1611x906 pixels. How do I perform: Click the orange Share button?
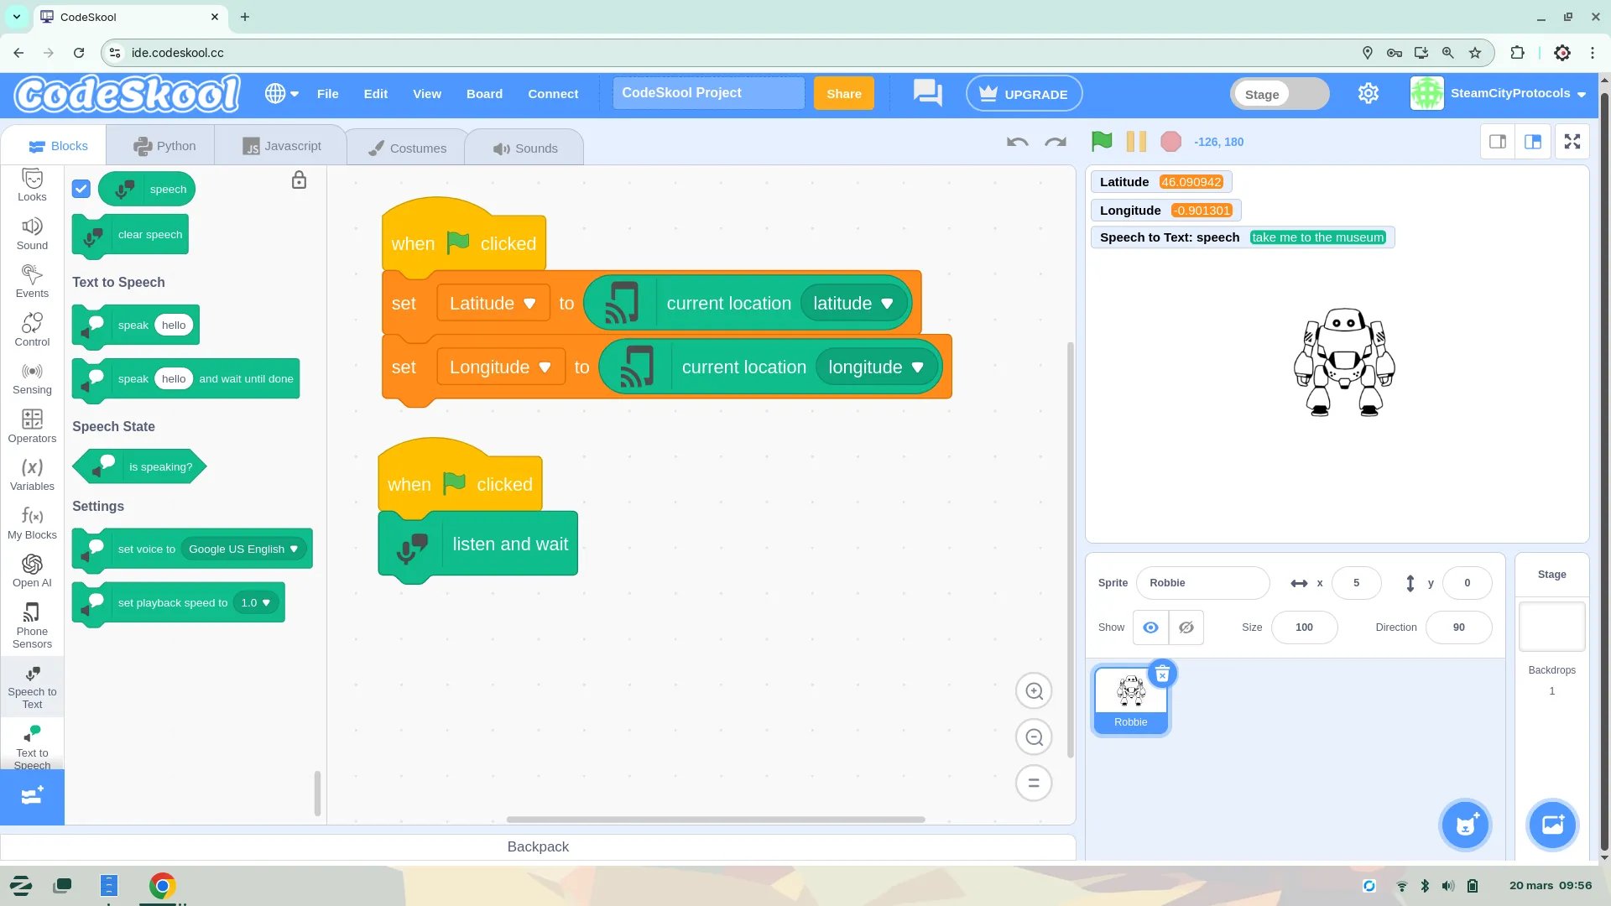(843, 94)
